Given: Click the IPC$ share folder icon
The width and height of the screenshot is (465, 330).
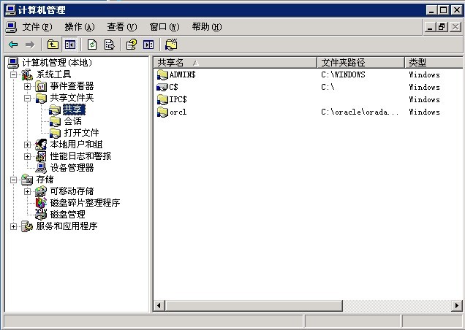Looking at the screenshot, I should 162,100.
